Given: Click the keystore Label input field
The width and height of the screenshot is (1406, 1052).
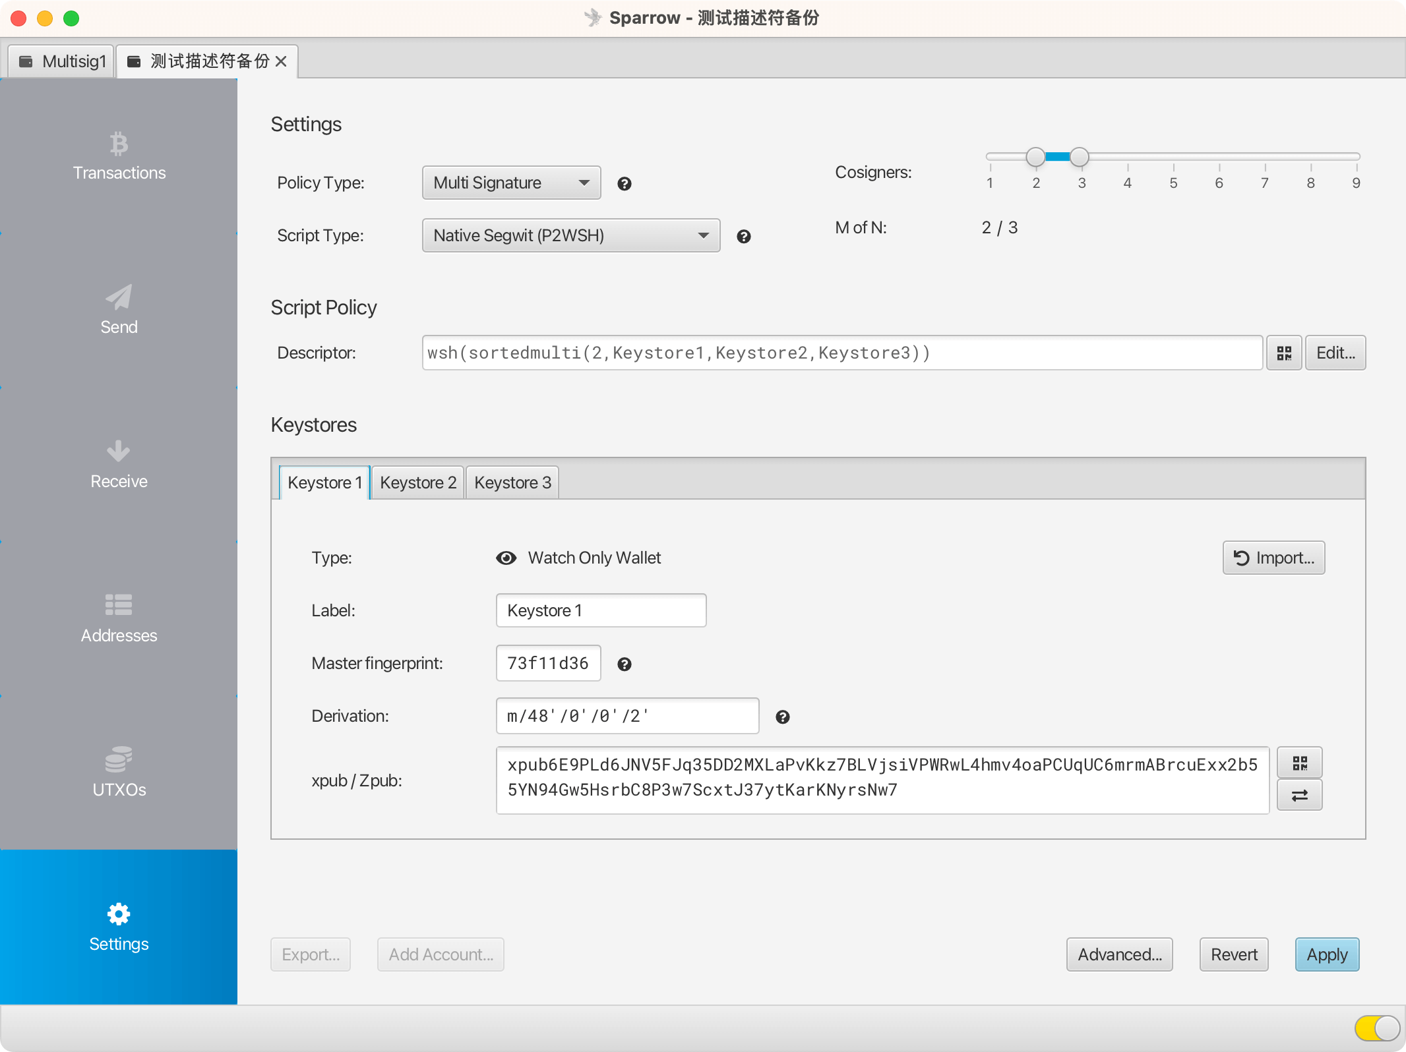Looking at the screenshot, I should [600, 611].
